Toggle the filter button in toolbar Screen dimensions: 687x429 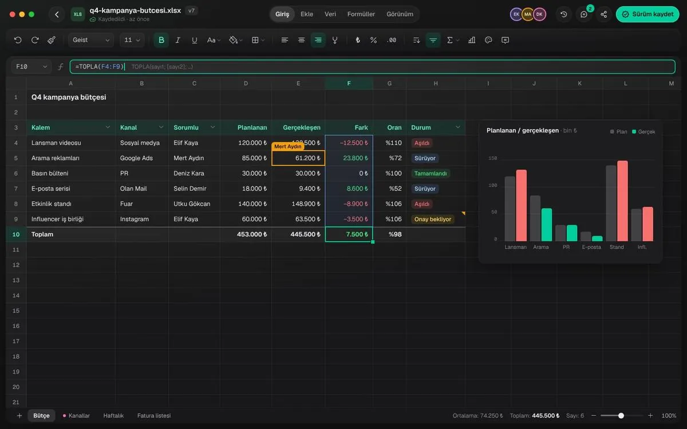click(x=433, y=40)
